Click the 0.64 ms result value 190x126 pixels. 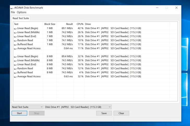pyautogui.click(x=68, y=48)
